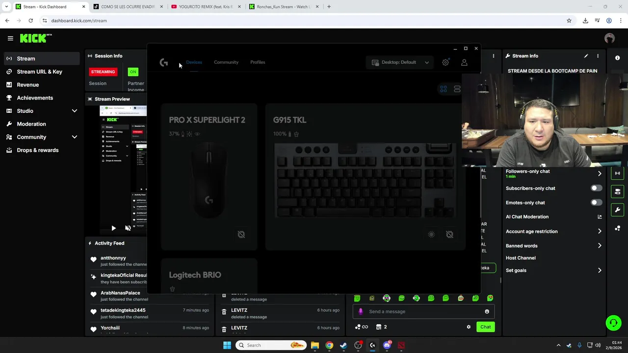This screenshot has width=628, height=353.
Task: Click the microphone icon in message box
Action: tap(361, 311)
